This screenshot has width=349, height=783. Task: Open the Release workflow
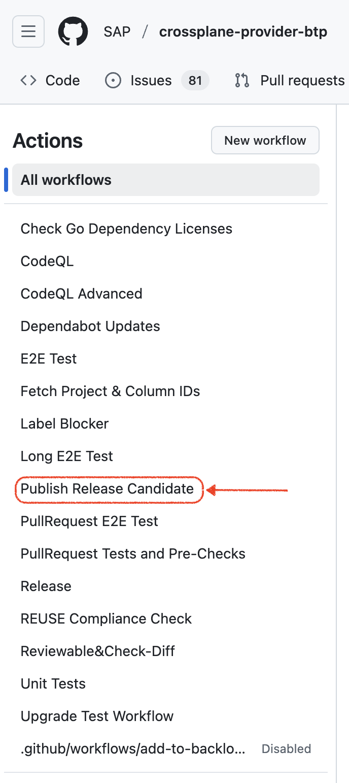click(46, 586)
